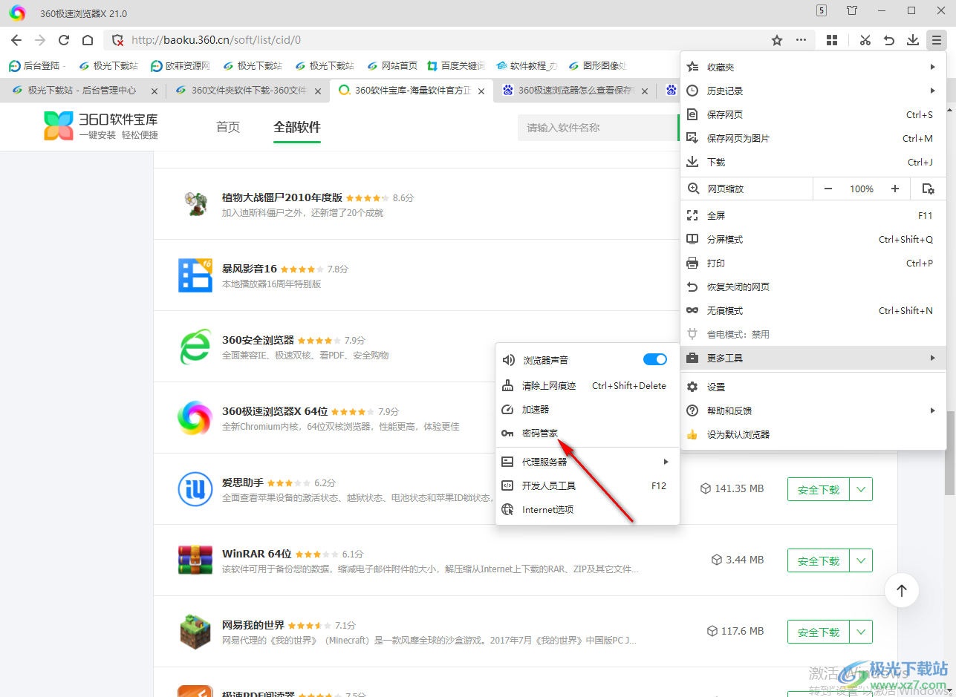Expand the 更多工具 submenu
Image resolution: width=956 pixels, height=697 pixels.
(x=813, y=358)
